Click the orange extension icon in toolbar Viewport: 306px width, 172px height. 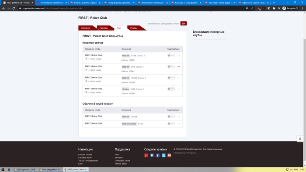pyautogui.click(x=264, y=8)
